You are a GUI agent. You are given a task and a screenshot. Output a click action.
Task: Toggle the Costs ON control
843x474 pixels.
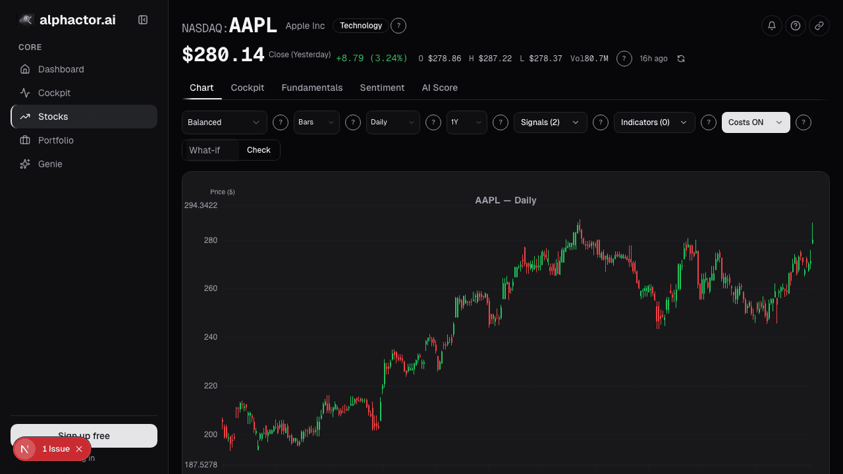756,122
